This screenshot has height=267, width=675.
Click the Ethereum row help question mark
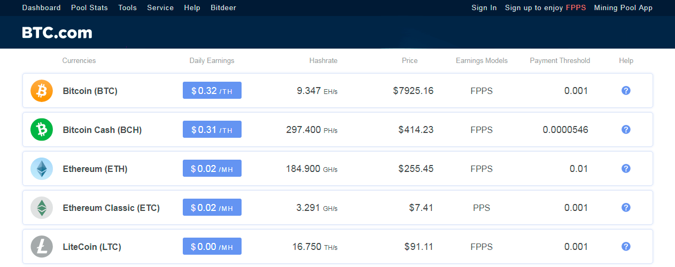(626, 168)
